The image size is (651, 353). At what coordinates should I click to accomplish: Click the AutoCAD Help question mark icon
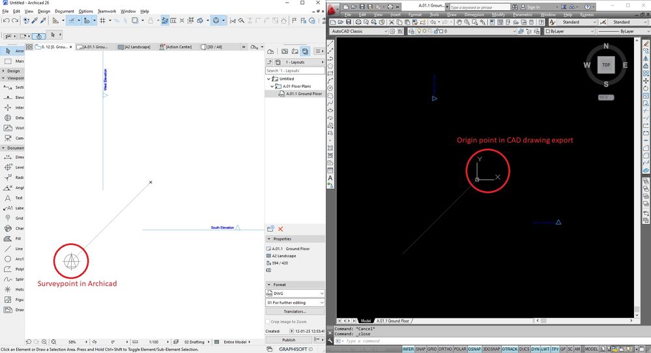587,7
